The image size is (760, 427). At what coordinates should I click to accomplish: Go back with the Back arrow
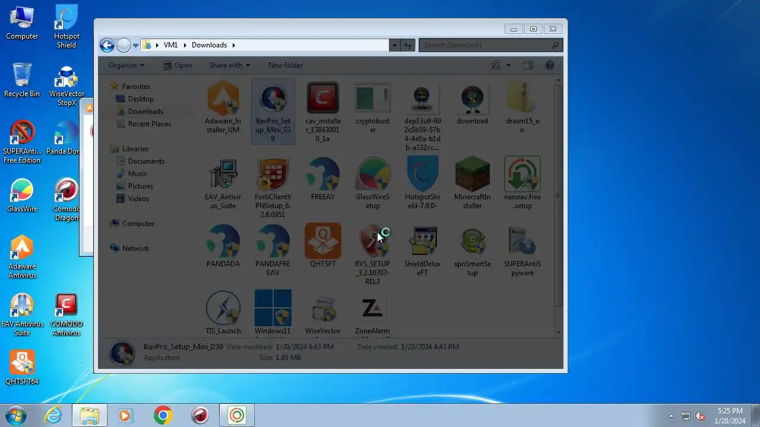107,45
